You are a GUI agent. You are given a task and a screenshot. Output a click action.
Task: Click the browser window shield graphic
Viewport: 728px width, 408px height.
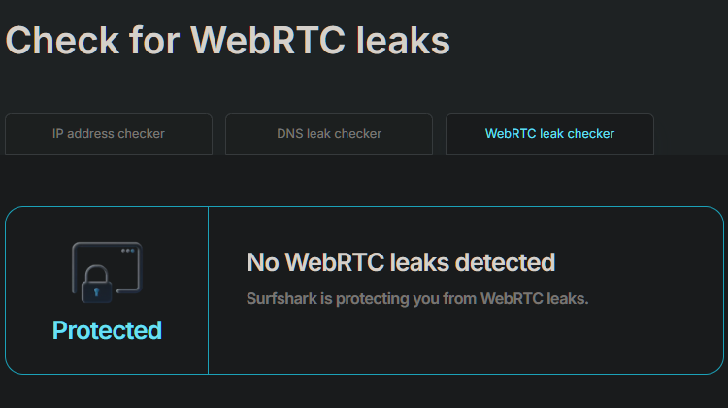pyautogui.click(x=107, y=272)
